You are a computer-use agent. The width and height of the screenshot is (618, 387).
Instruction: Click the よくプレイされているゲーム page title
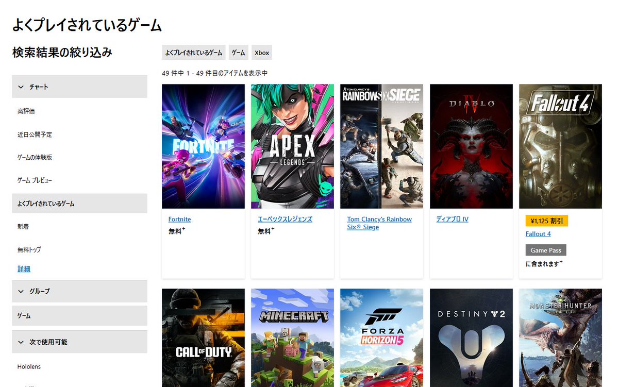coord(87,25)
